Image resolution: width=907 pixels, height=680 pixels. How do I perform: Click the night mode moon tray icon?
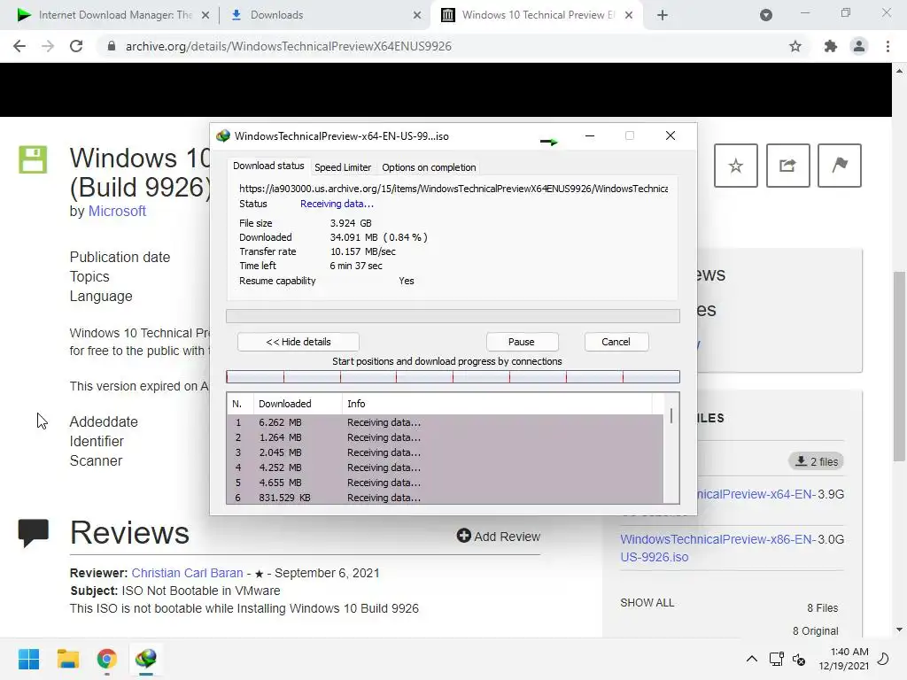click(x=883, y=659)
